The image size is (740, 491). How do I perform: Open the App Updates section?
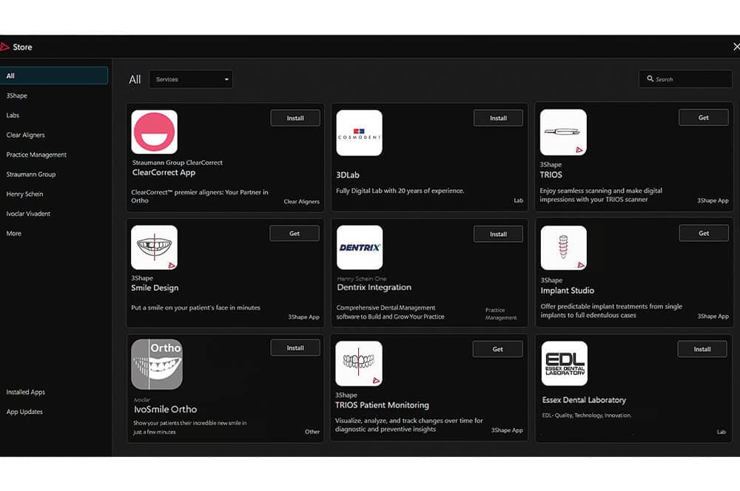[x=24, y=412]
